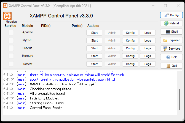Open the MySQL Config dropdown

coord(130,40)
